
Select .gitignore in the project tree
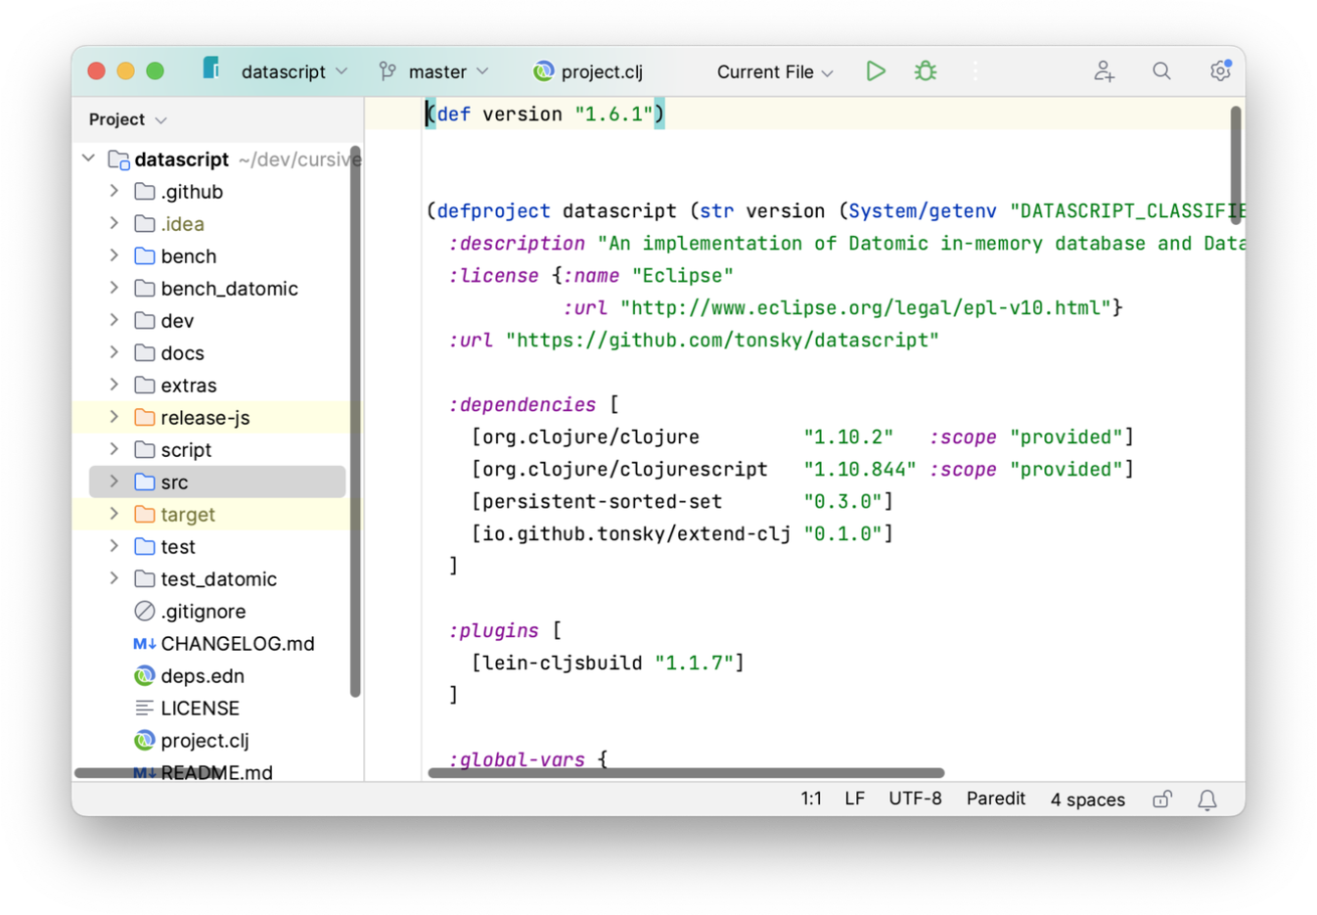point(204,611)
